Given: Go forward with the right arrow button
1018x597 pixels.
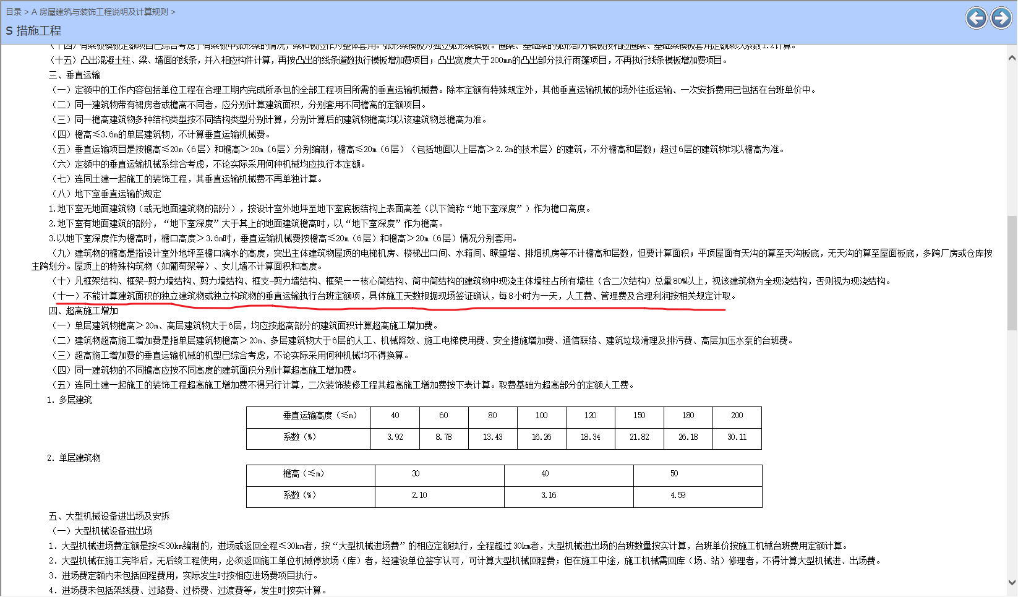Looking at the screenshot, I should (x=1001, y=18).
